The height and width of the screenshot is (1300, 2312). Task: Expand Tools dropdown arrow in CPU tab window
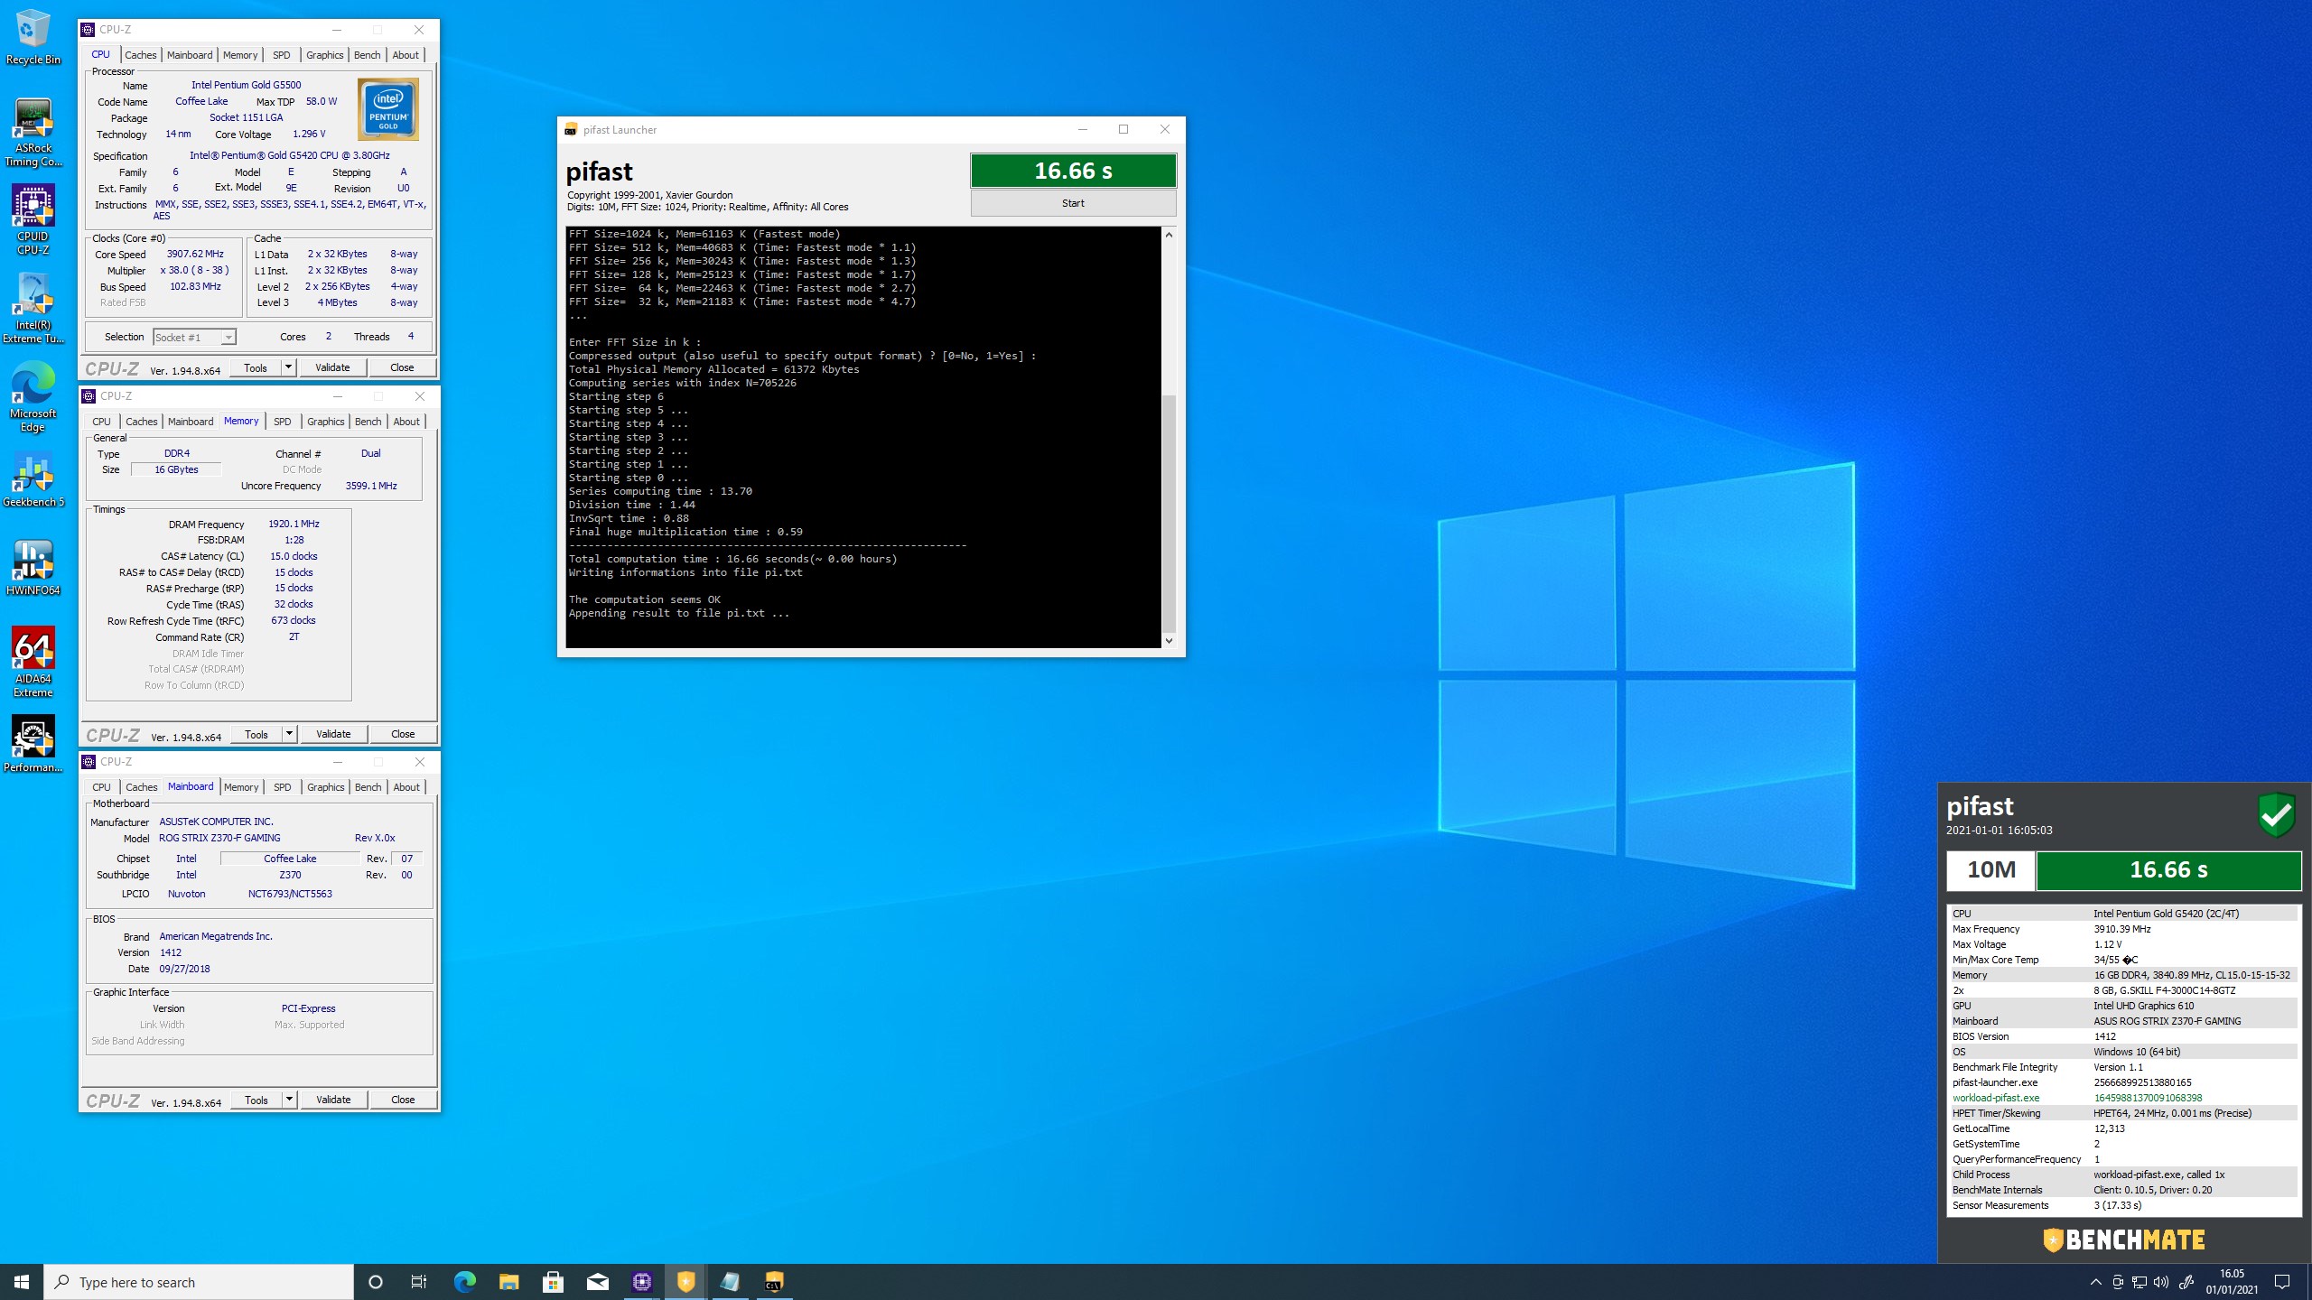[x=288, y=367]
